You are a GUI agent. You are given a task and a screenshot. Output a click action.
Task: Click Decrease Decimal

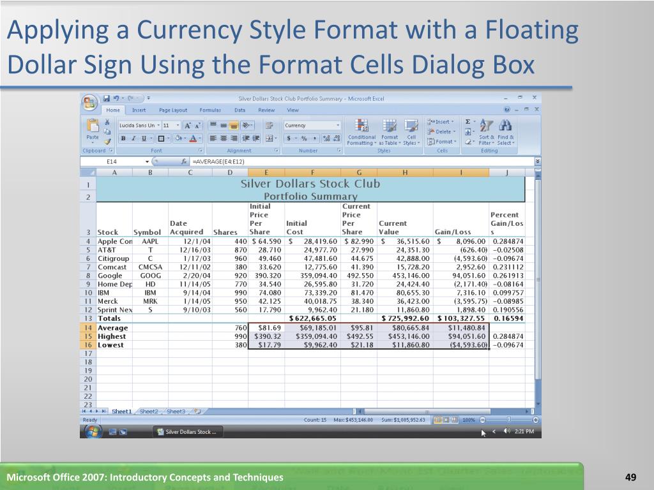point(337,138)
